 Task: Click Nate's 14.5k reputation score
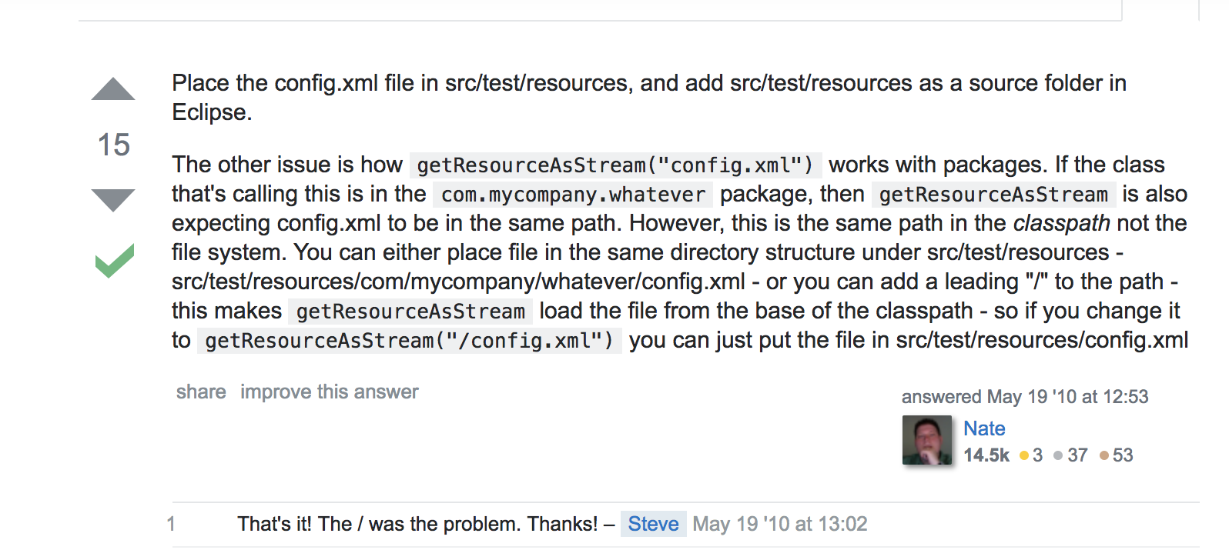click(x=986, y=455)
